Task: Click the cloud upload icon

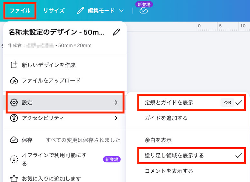Action: tap(14, 81)
